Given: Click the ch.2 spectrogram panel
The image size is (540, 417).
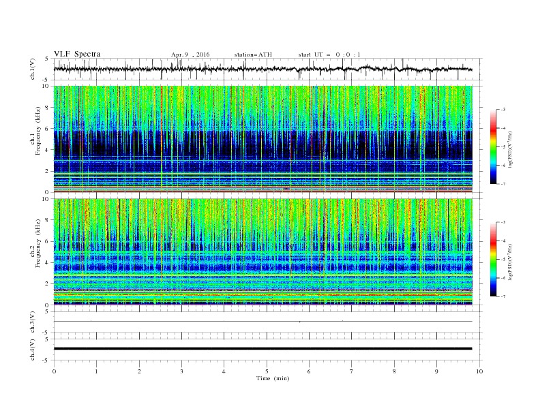Looking at the screenshot, I should click(263, 251).
